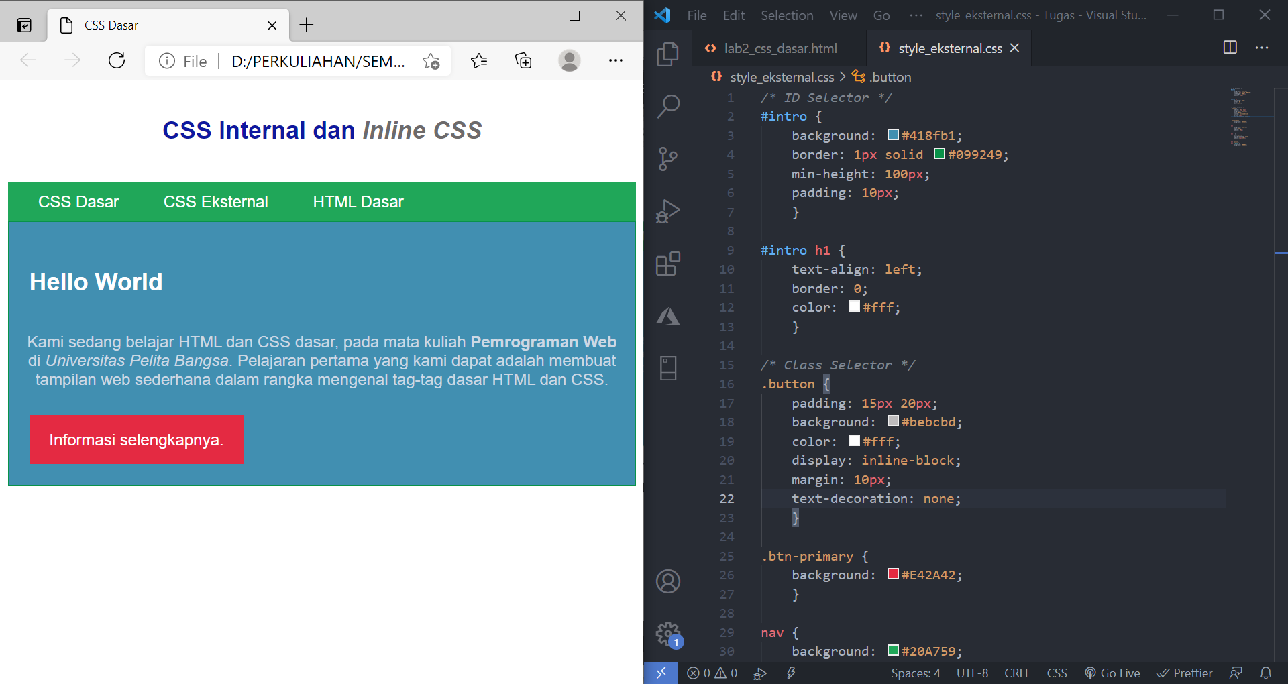
Task: Click the #418fb1 color swatch
Action: click(893, 135)
